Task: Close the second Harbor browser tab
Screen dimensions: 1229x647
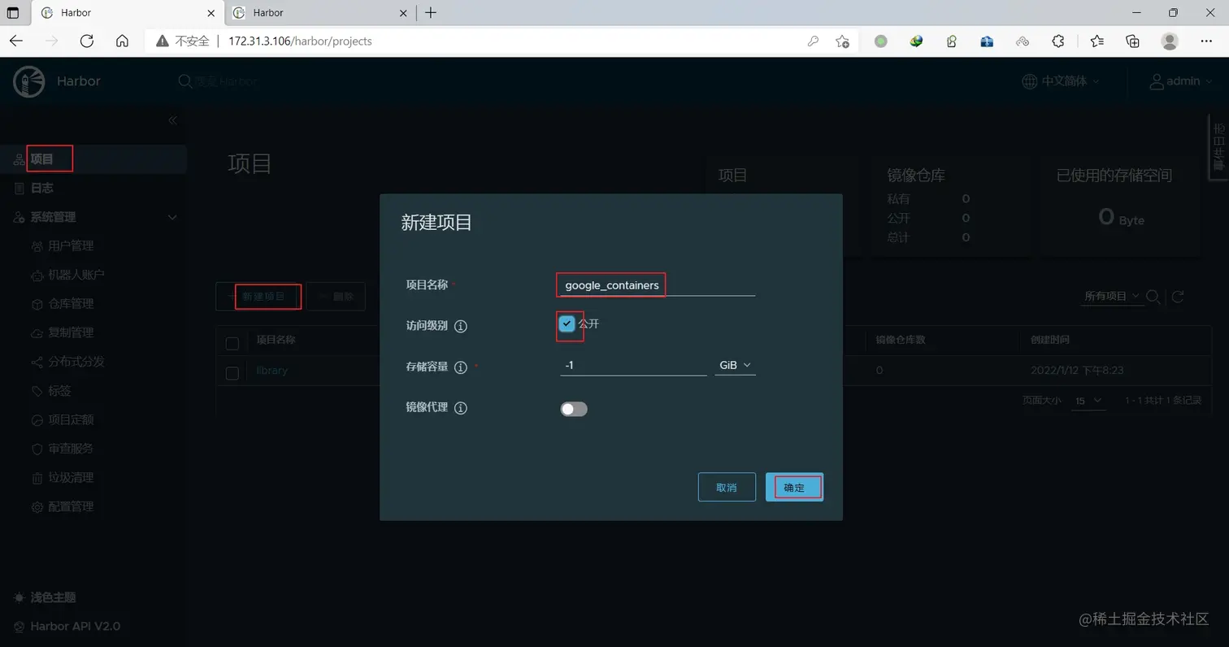Action: pyautogui.click(x=404, y=13)
